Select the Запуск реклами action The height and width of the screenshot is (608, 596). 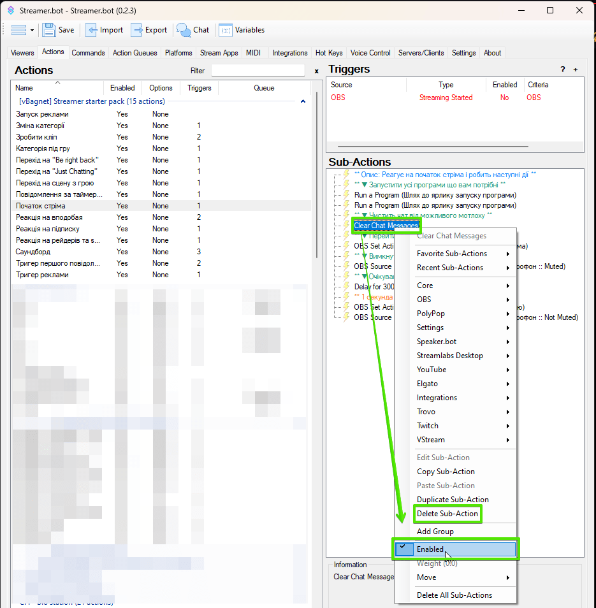tap(161, 114)
